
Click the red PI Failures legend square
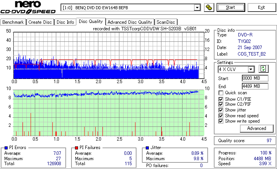(x=77, y=148)
